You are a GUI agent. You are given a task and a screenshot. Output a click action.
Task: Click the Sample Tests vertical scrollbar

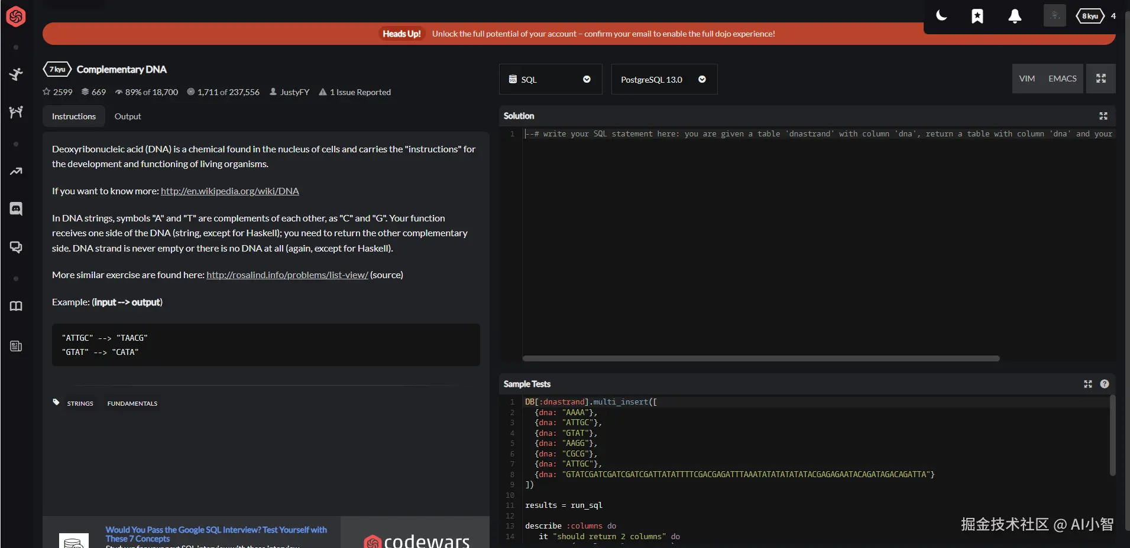point(1112,435)
